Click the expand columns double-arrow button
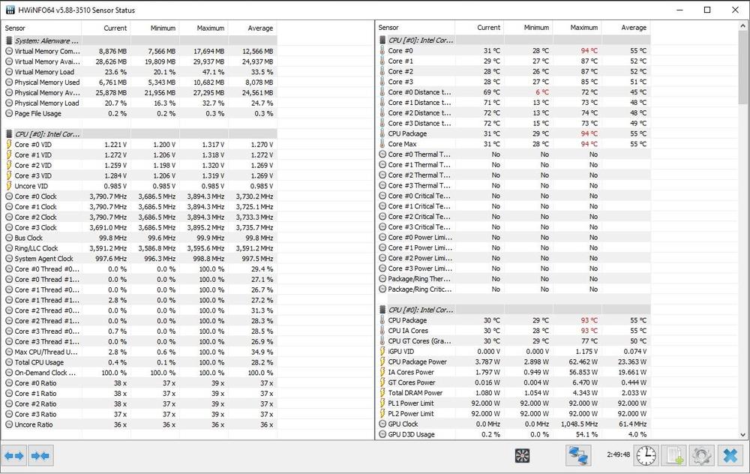The image size is (750, 474). pyautogui.click(x=13, y=455)
